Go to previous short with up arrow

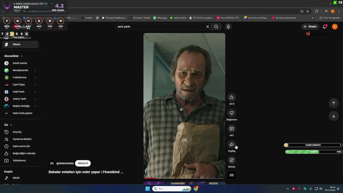(x=334, y=103)
